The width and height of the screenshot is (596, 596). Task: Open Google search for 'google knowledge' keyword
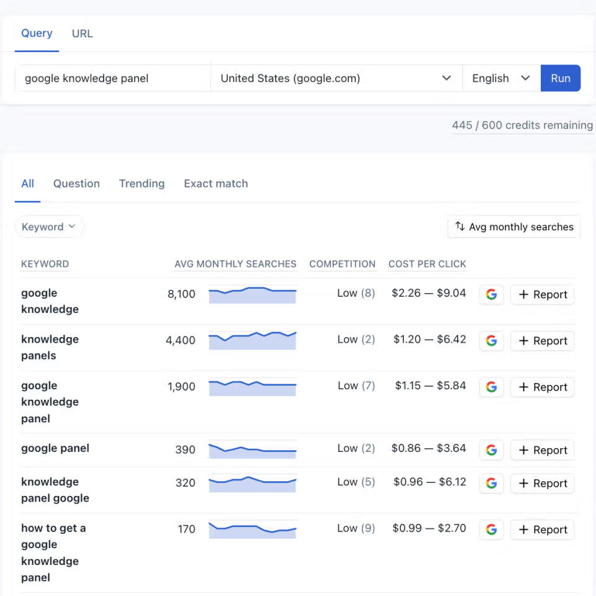491,294
